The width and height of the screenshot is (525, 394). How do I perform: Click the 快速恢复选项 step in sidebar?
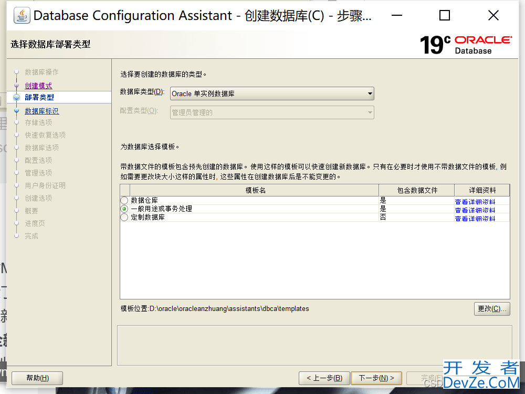tap(45, 135)
